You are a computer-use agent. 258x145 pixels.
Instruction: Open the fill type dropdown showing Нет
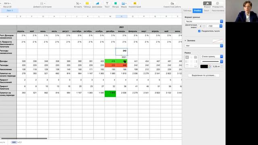coord(204,46)
